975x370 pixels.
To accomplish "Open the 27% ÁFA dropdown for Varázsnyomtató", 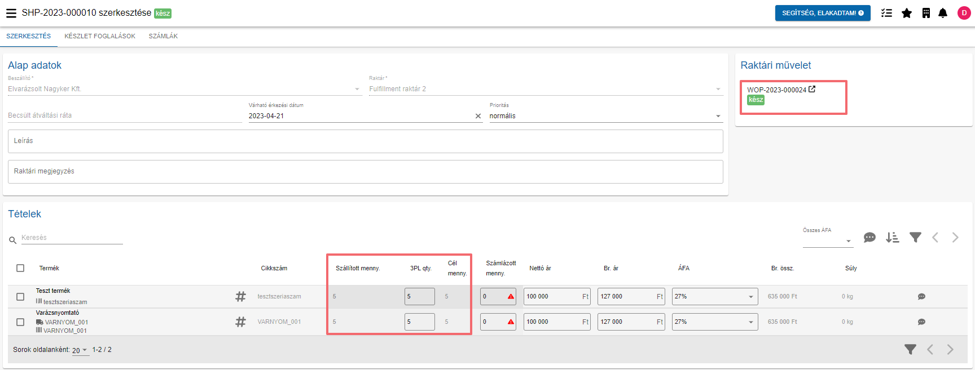I will pos(715,322).
